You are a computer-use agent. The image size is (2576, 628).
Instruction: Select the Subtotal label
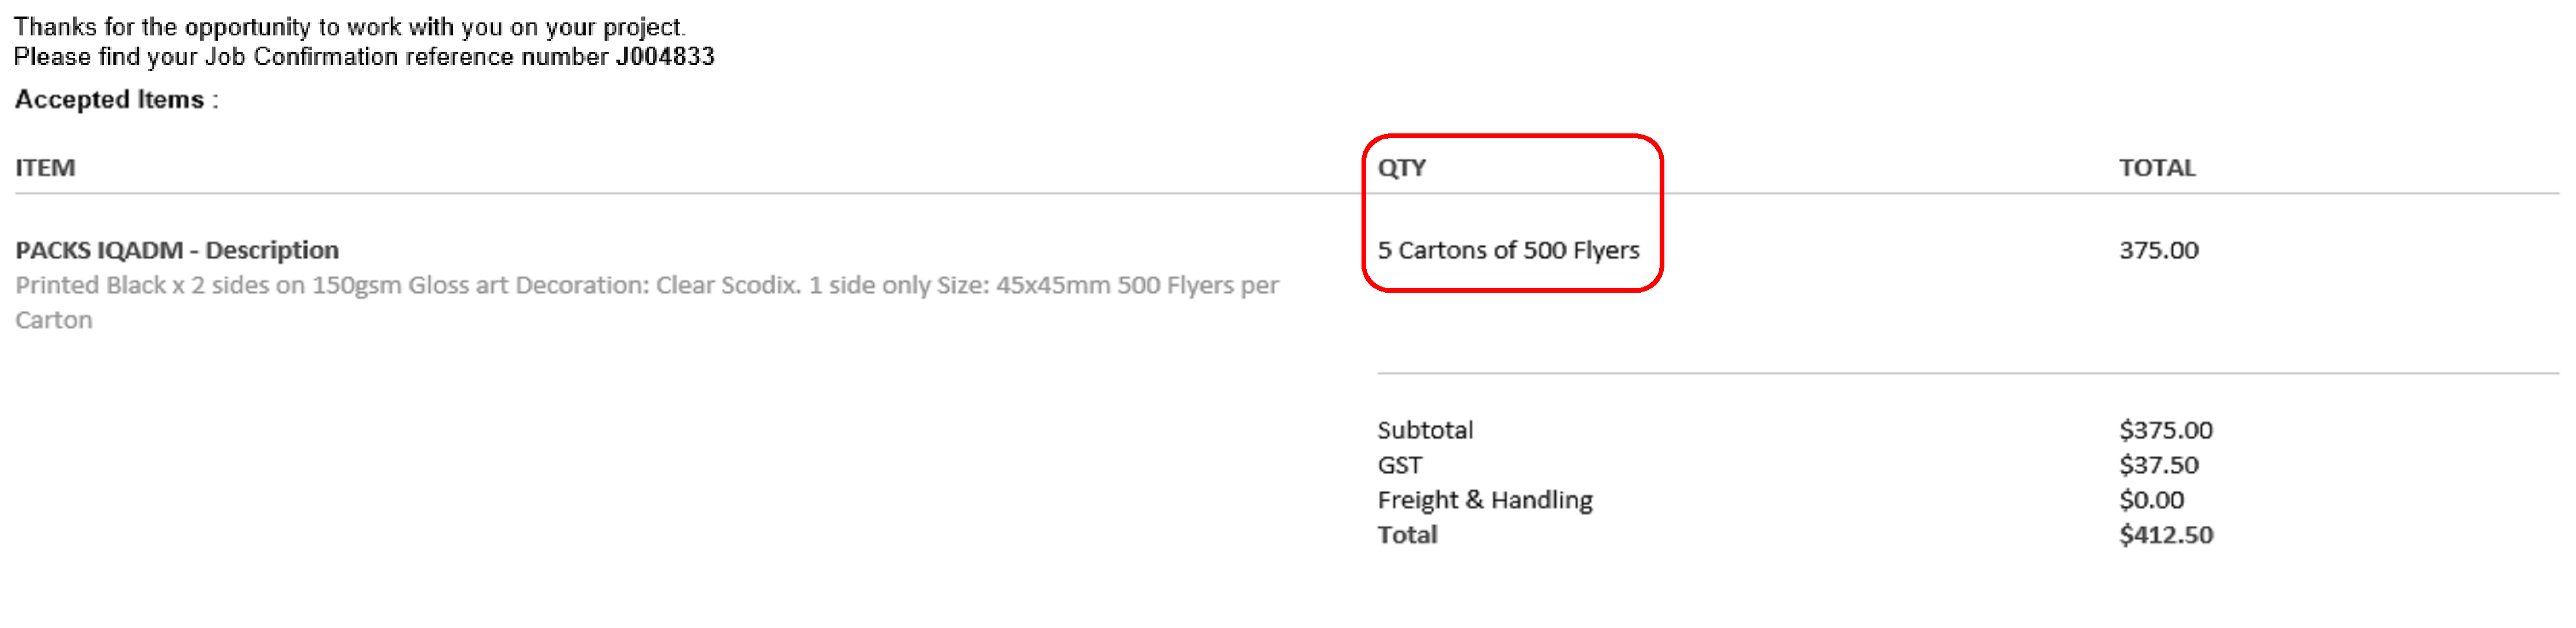tap(1425, 431)
